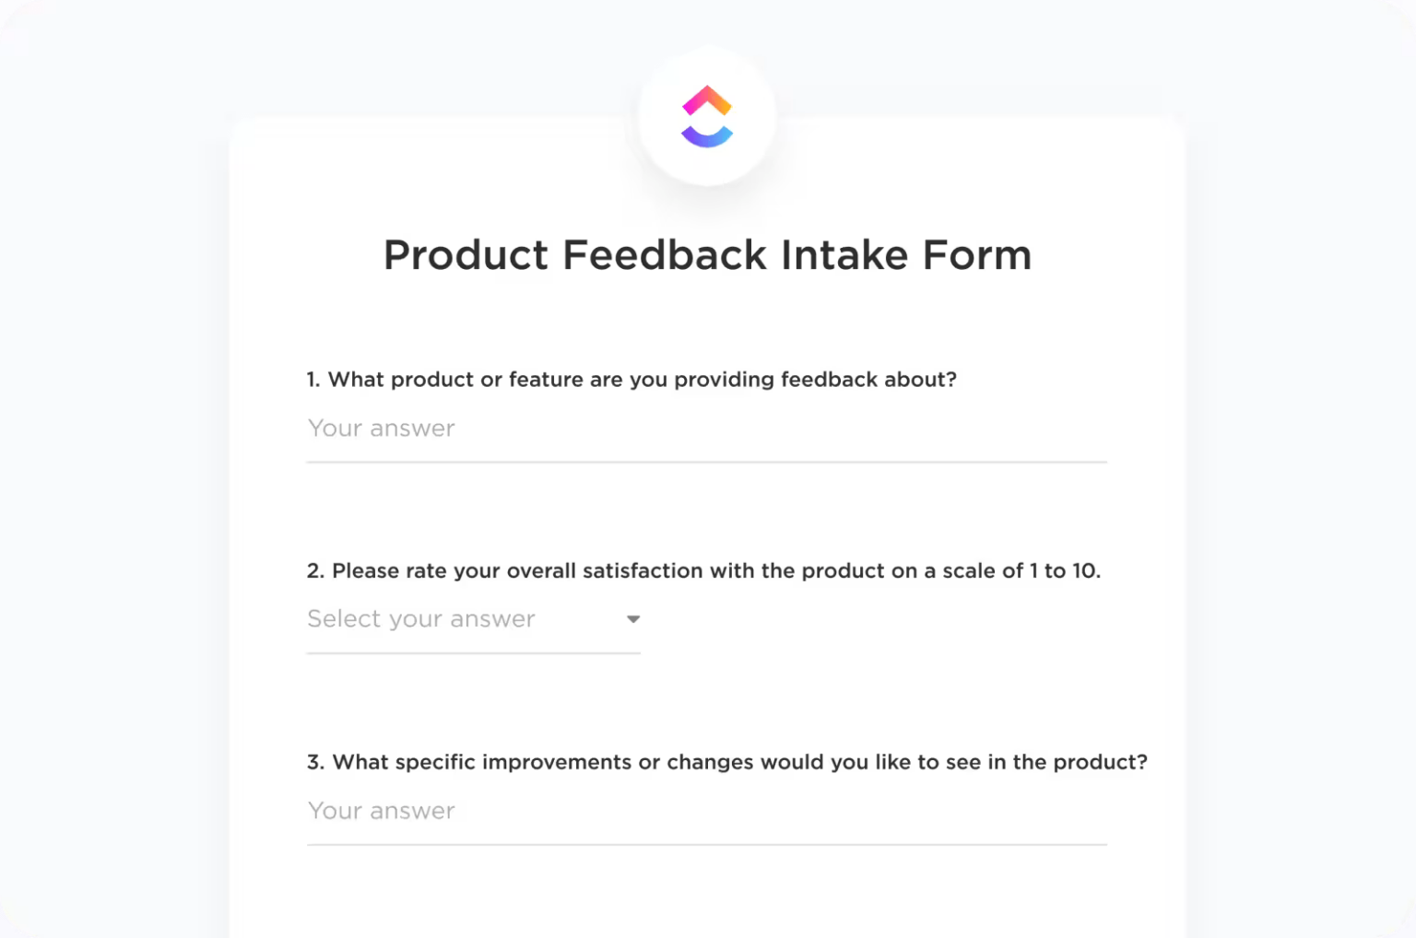Screen dimensions: 1416x938
Task: Click the "1 to 10" text in question 2
Action: tap(1065, 571)
